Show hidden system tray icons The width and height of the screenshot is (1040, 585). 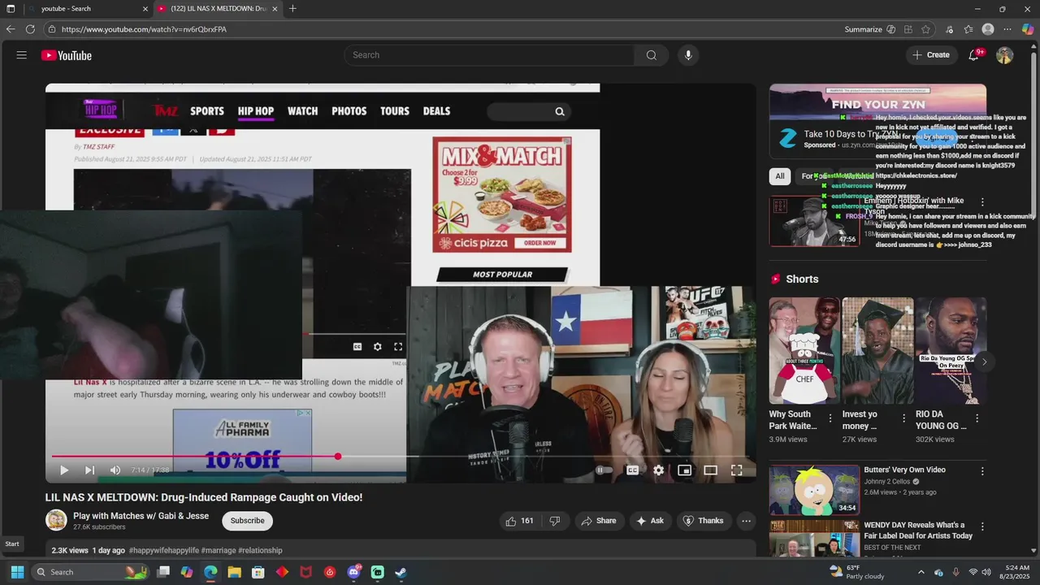[921, 572]
